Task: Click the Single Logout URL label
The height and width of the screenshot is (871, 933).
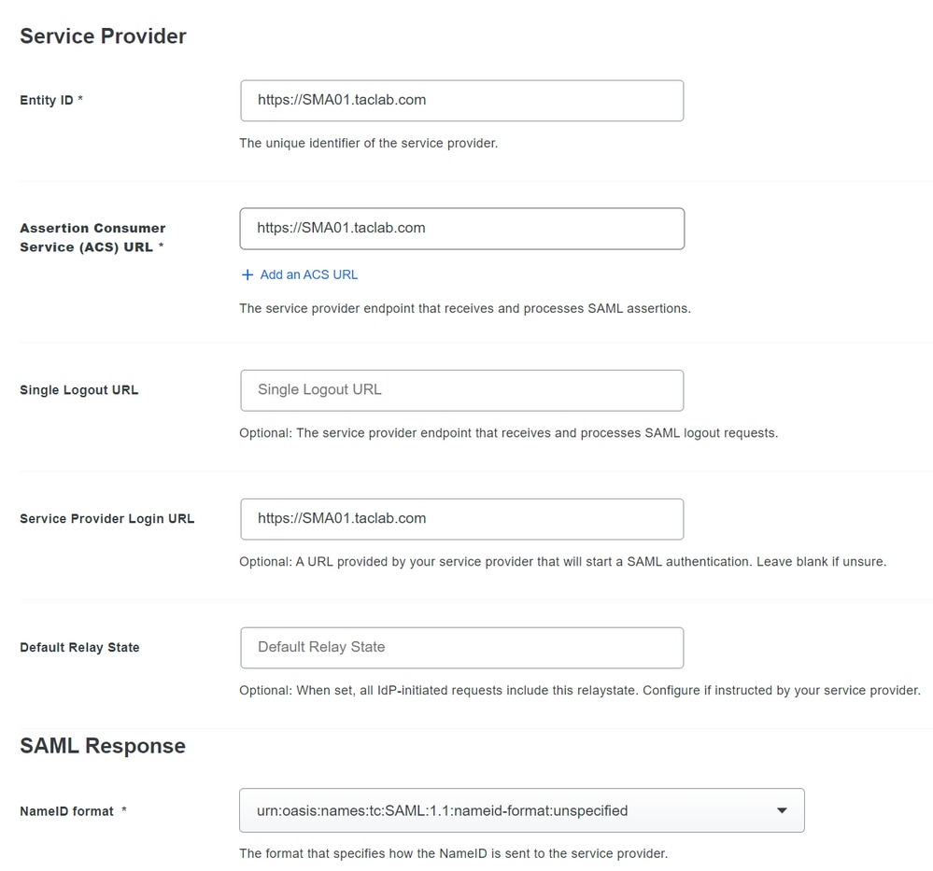Action: (79, 389)
